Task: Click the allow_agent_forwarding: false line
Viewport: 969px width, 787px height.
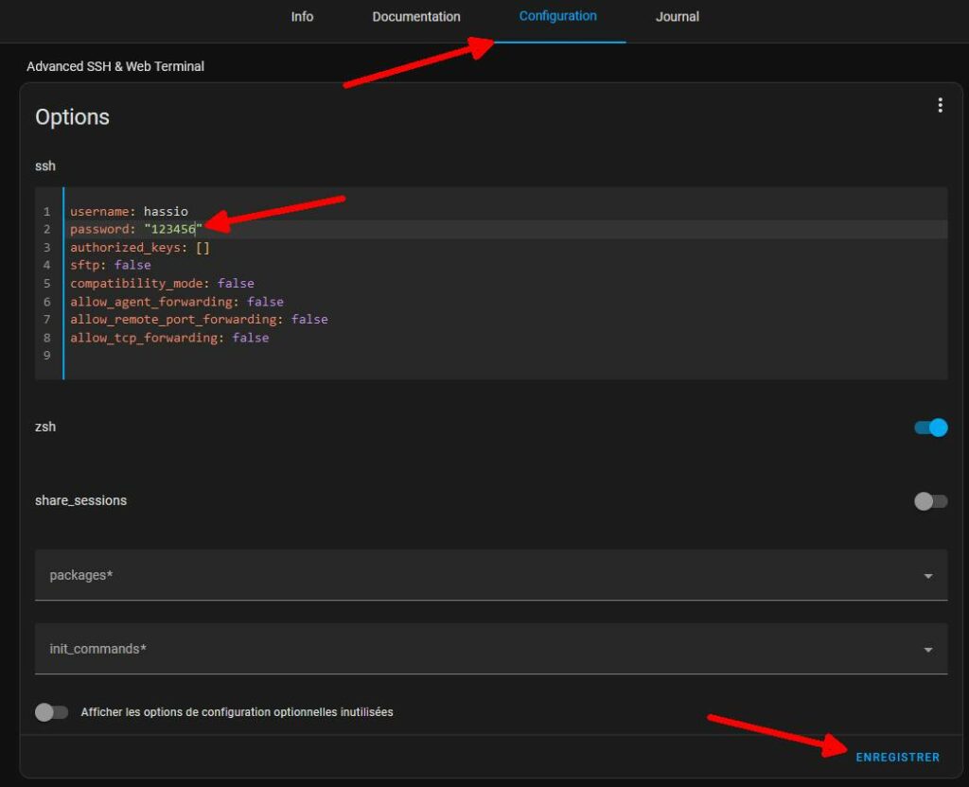Action: pos(177,302)
